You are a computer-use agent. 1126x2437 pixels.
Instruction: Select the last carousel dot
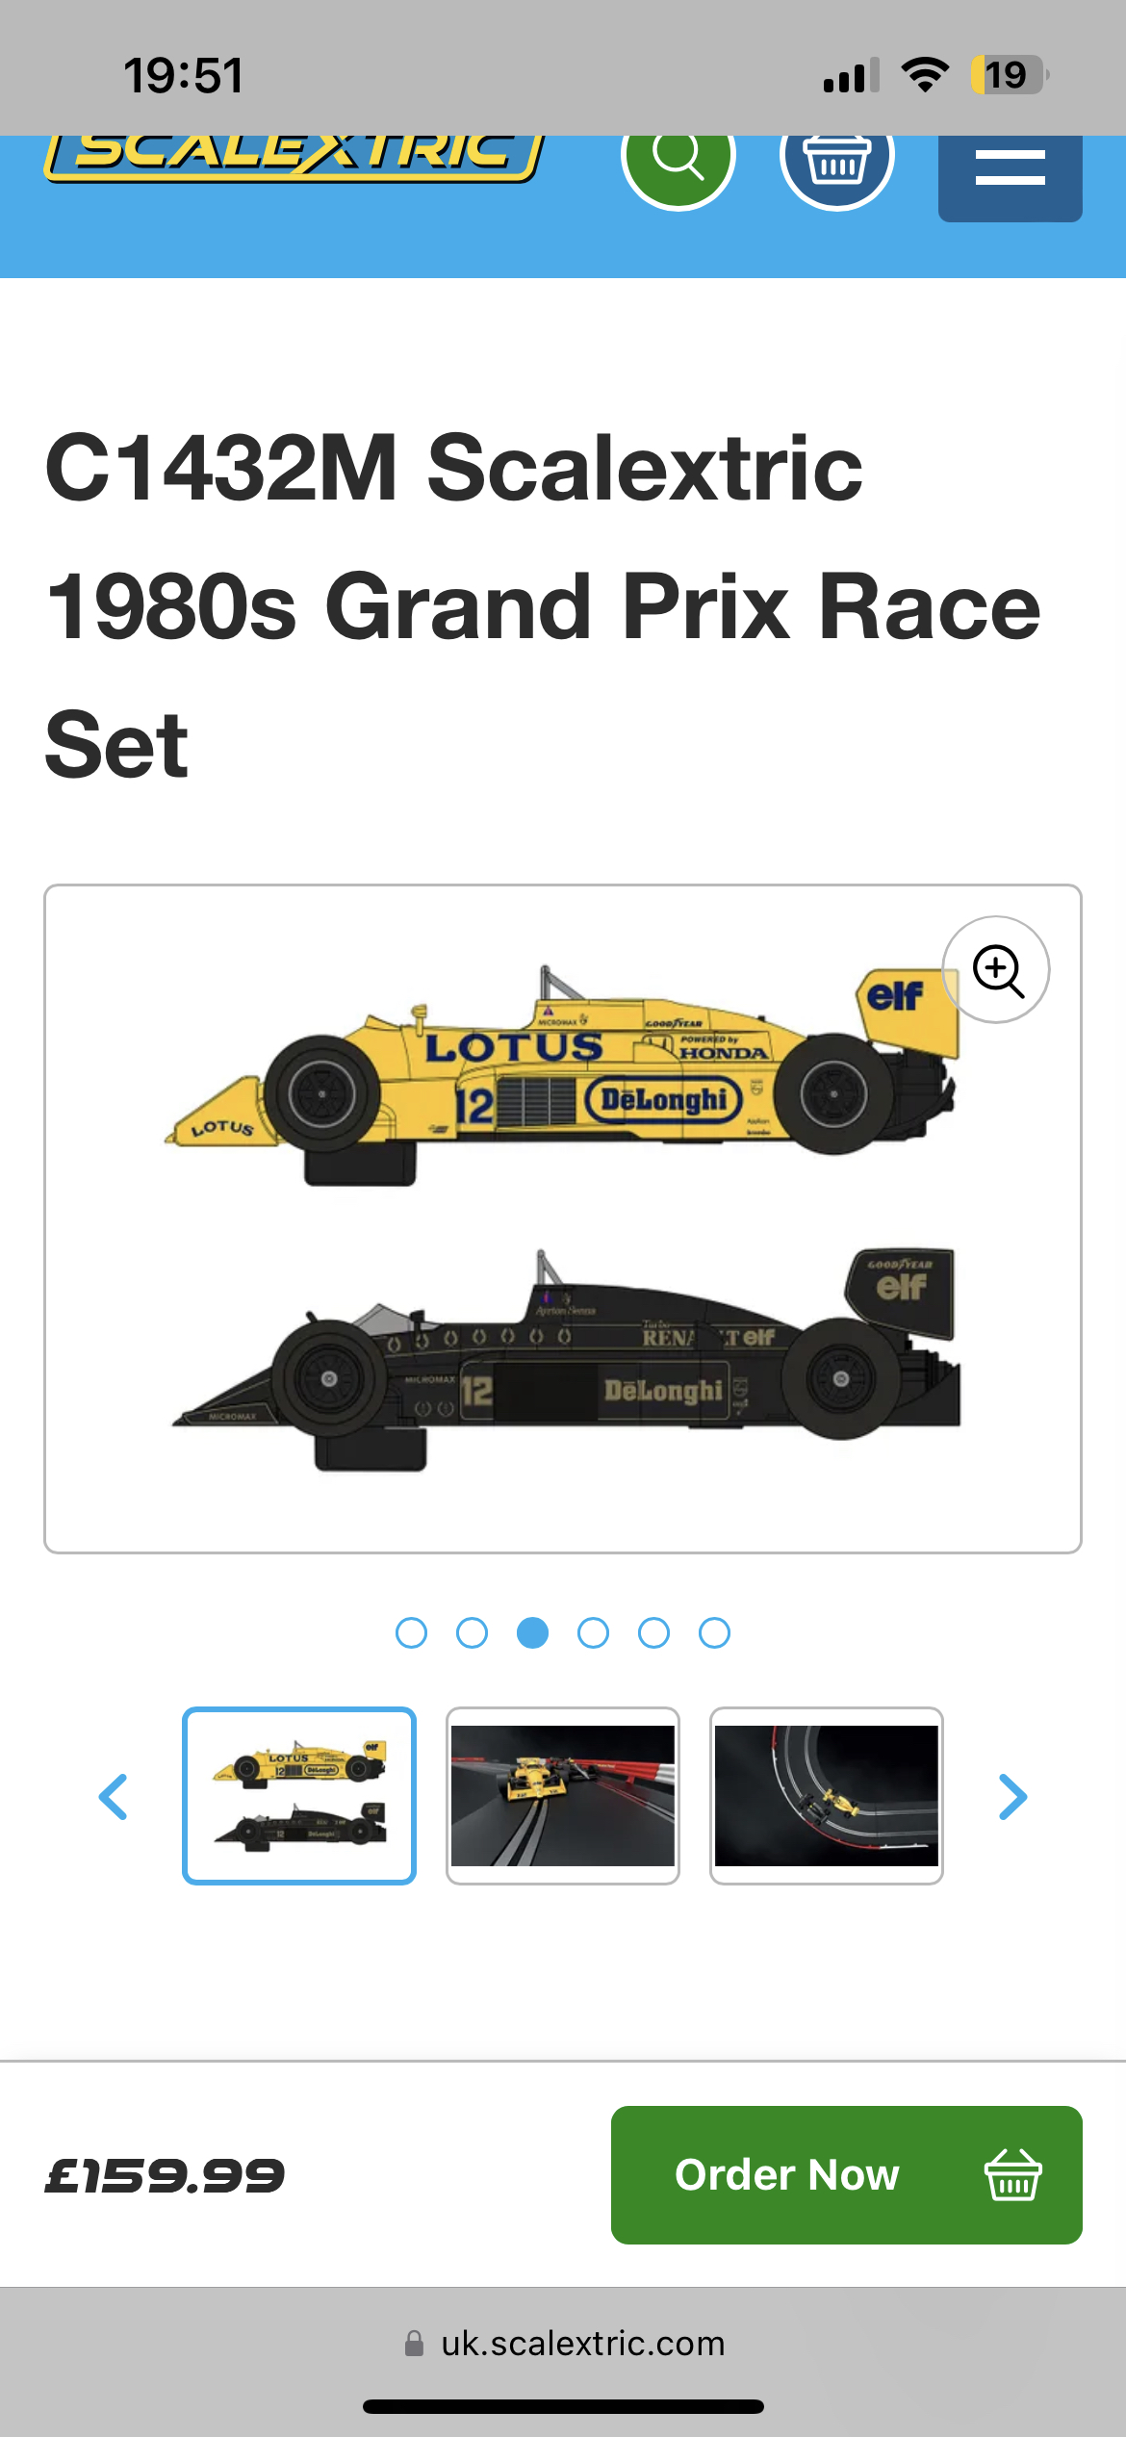point(714,1633)
